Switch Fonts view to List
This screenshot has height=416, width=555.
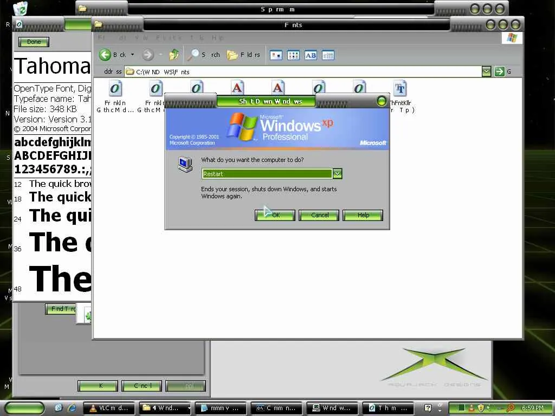point(293,55)
